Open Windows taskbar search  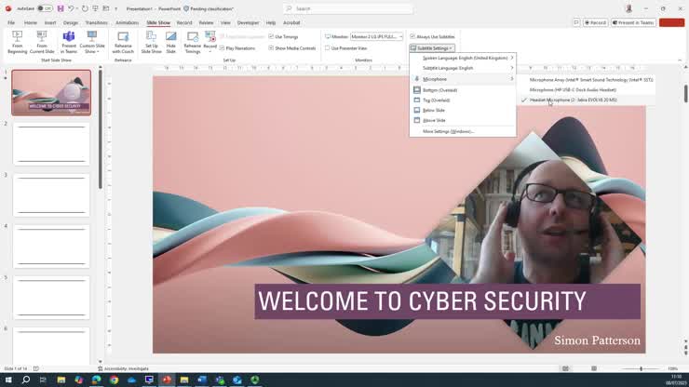point(26,380)
